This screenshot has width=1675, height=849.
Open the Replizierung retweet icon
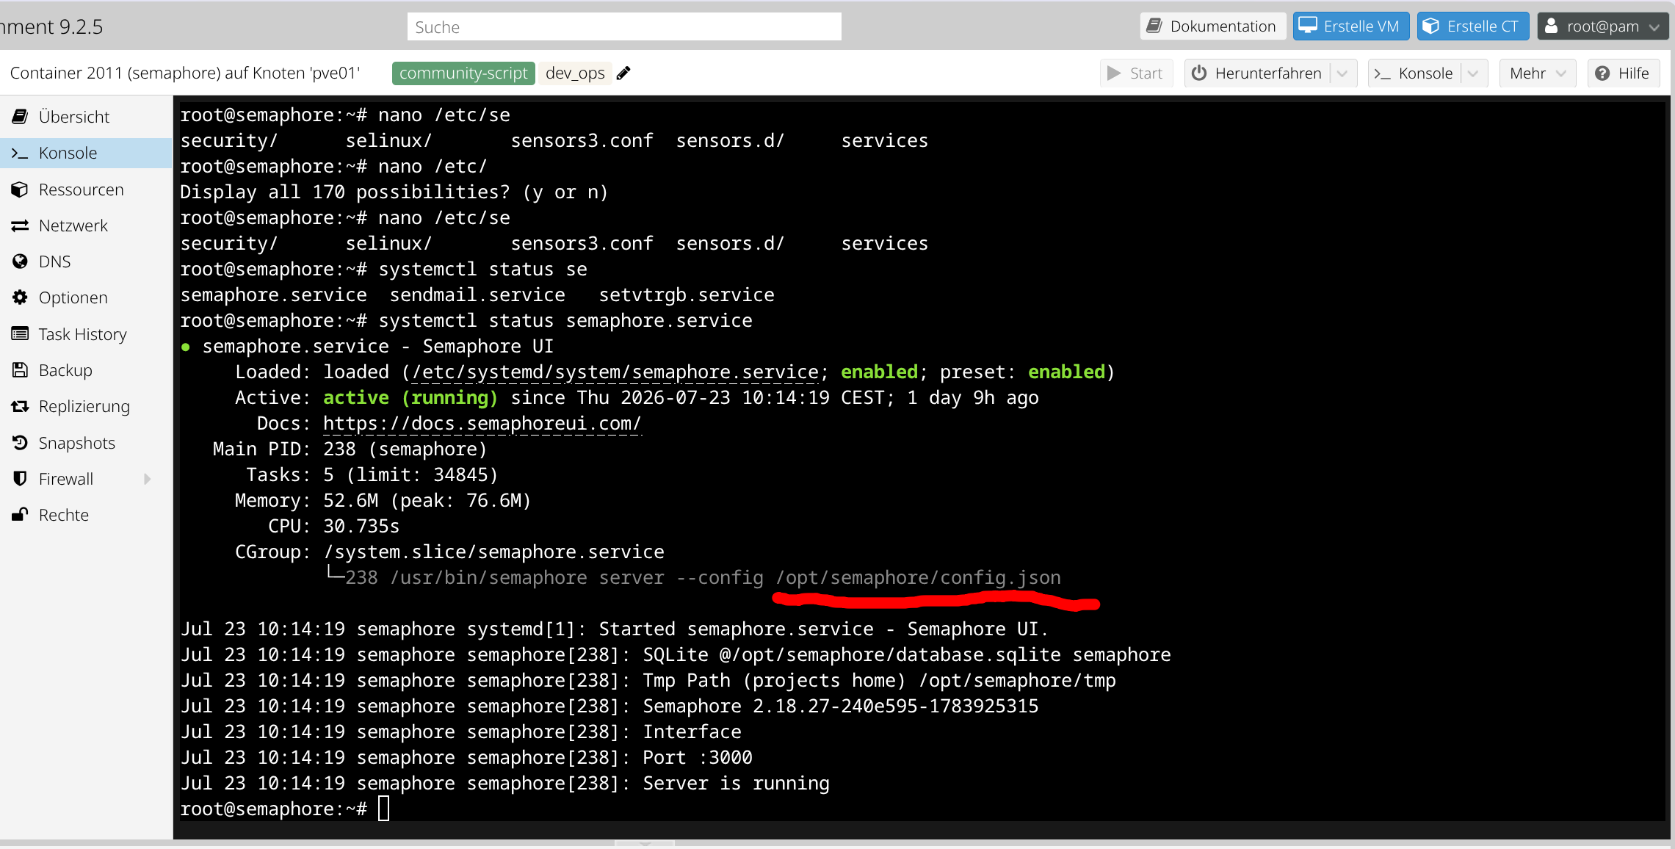pos(20,406)
